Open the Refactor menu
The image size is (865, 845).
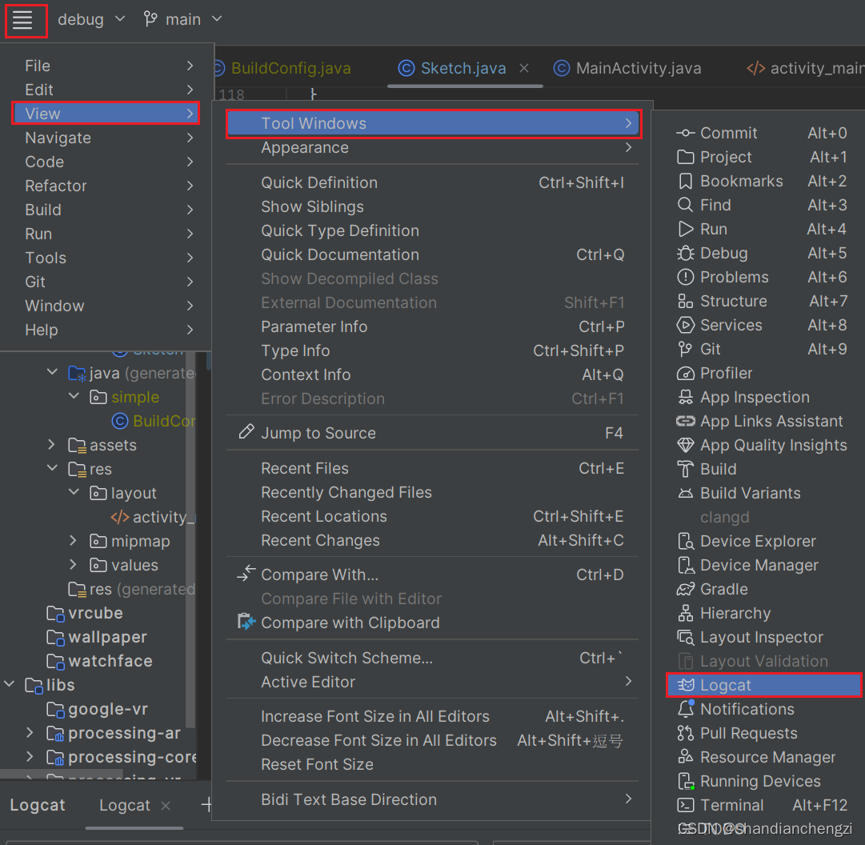pos(106,186)
